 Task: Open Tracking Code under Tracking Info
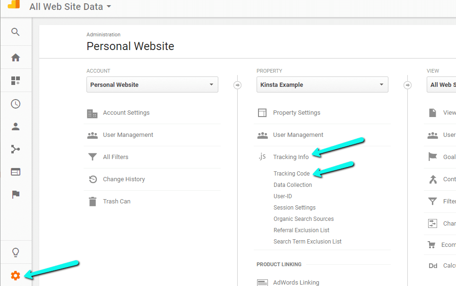point(292,174)
